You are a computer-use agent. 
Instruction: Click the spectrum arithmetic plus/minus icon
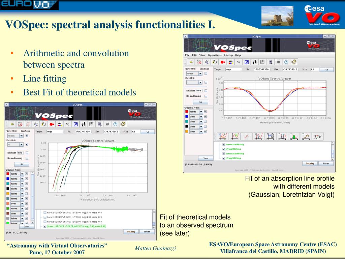coord(223,137)
